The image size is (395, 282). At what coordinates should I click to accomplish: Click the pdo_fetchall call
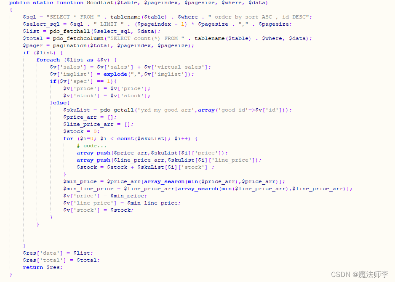pos(104,31)
